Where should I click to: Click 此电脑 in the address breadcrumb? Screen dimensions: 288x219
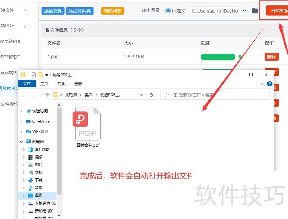tap(71, 95)
